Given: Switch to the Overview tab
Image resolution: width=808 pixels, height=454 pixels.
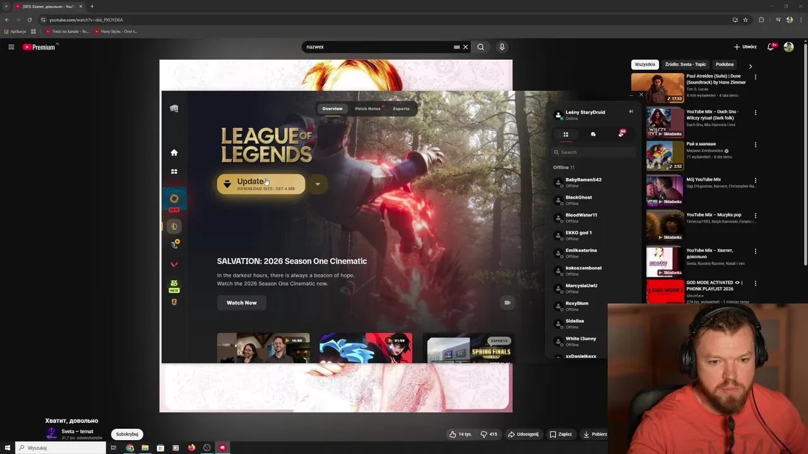Looking at the screenshot, I should tap(333, 108).
